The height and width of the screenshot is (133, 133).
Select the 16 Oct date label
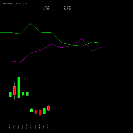[x=48, y=127]
